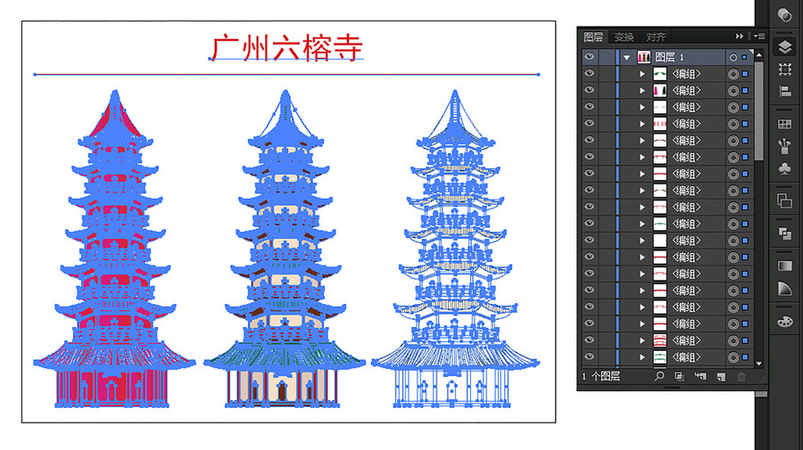Open the Pathfinder panel dock icon
This screenshot has width=803, height=450.
coord(784,233)
